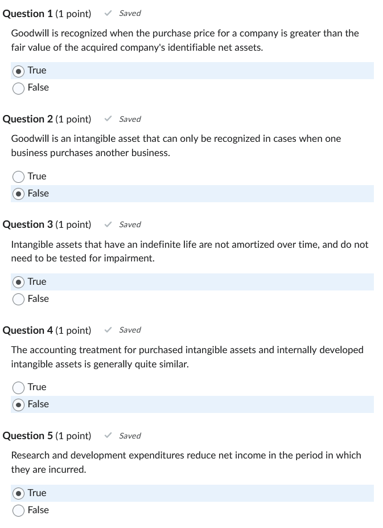
Task: Click the Saved checkmark icon for Question 2
Action: pyautogui.click(x=108, y=118)
